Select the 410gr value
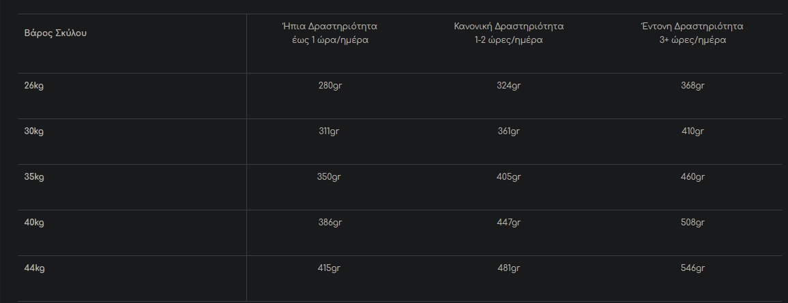This screenshot has height=303, width=788. (x=692, y=131)
